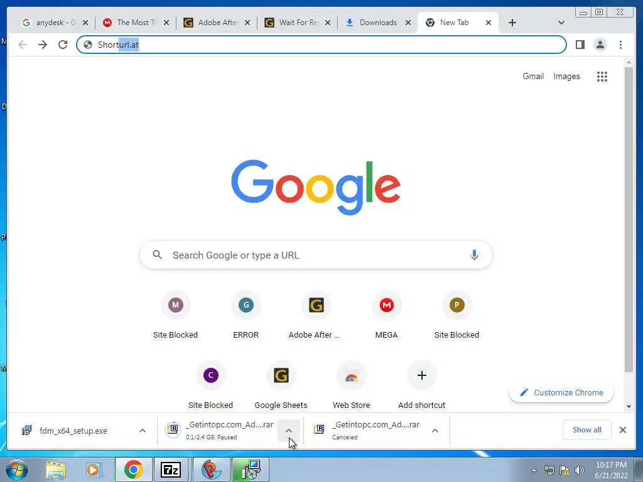This screenshot has width=643, height=482.
Task: Open the Chrome side panel icon
Action: [580, 45]
